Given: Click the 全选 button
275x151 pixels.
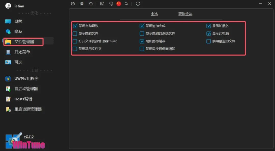Looking at the screenshot, I should (x=154, y=14).
